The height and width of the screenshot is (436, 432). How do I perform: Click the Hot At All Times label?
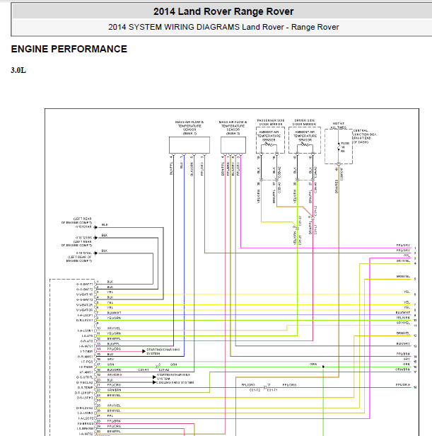click(x=339, y=125)
